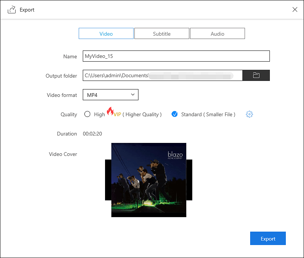The image size is (304, 258).
Task: Click the 'Higher Quality' label text
Action: (142, 114)
